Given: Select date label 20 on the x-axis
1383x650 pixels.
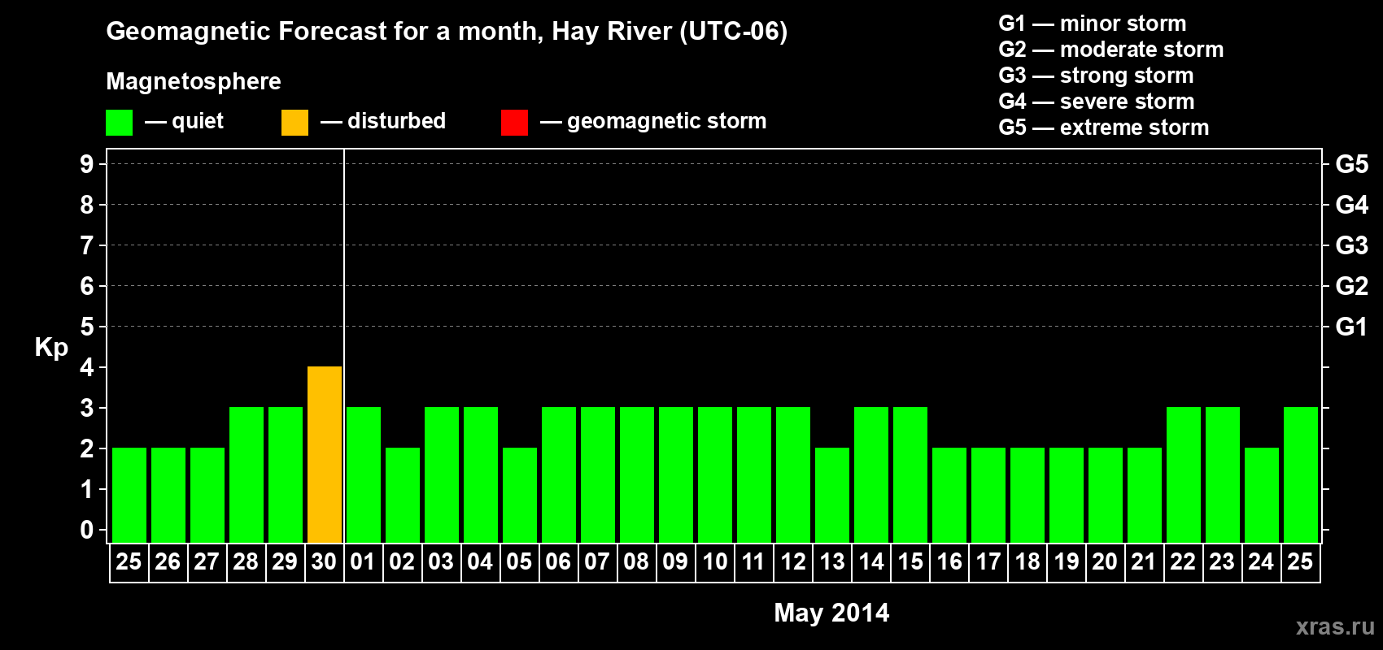Looking at the screenshot, I should pos(1105,562).
